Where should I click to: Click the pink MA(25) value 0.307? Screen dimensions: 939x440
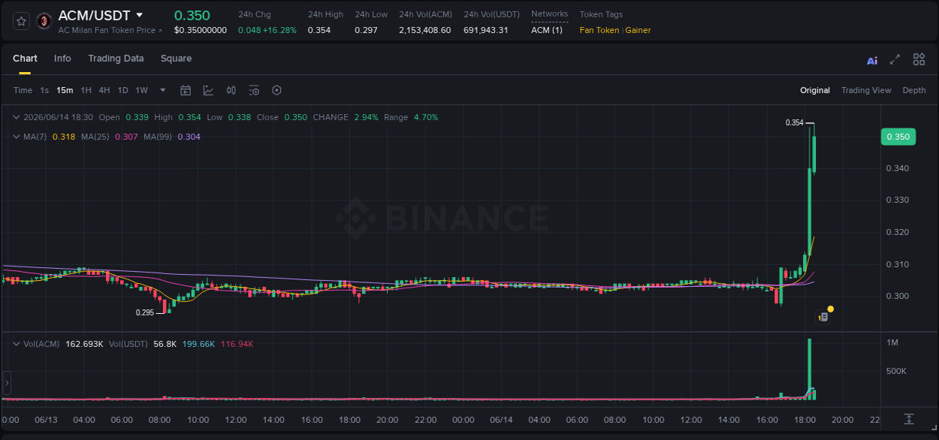coord(126,137)
